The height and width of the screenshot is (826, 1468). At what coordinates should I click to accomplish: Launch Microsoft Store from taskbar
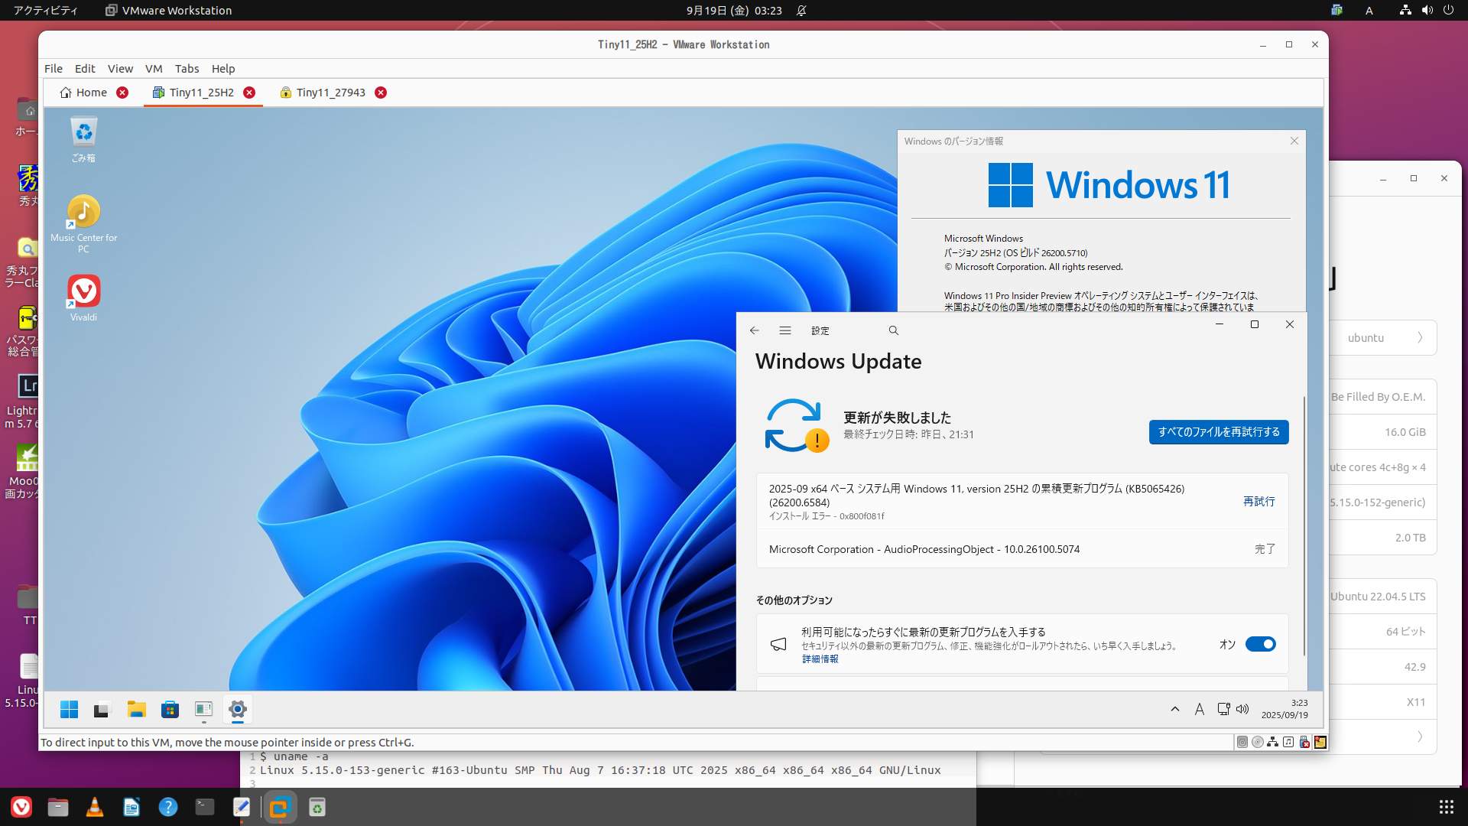pos(170,710)
